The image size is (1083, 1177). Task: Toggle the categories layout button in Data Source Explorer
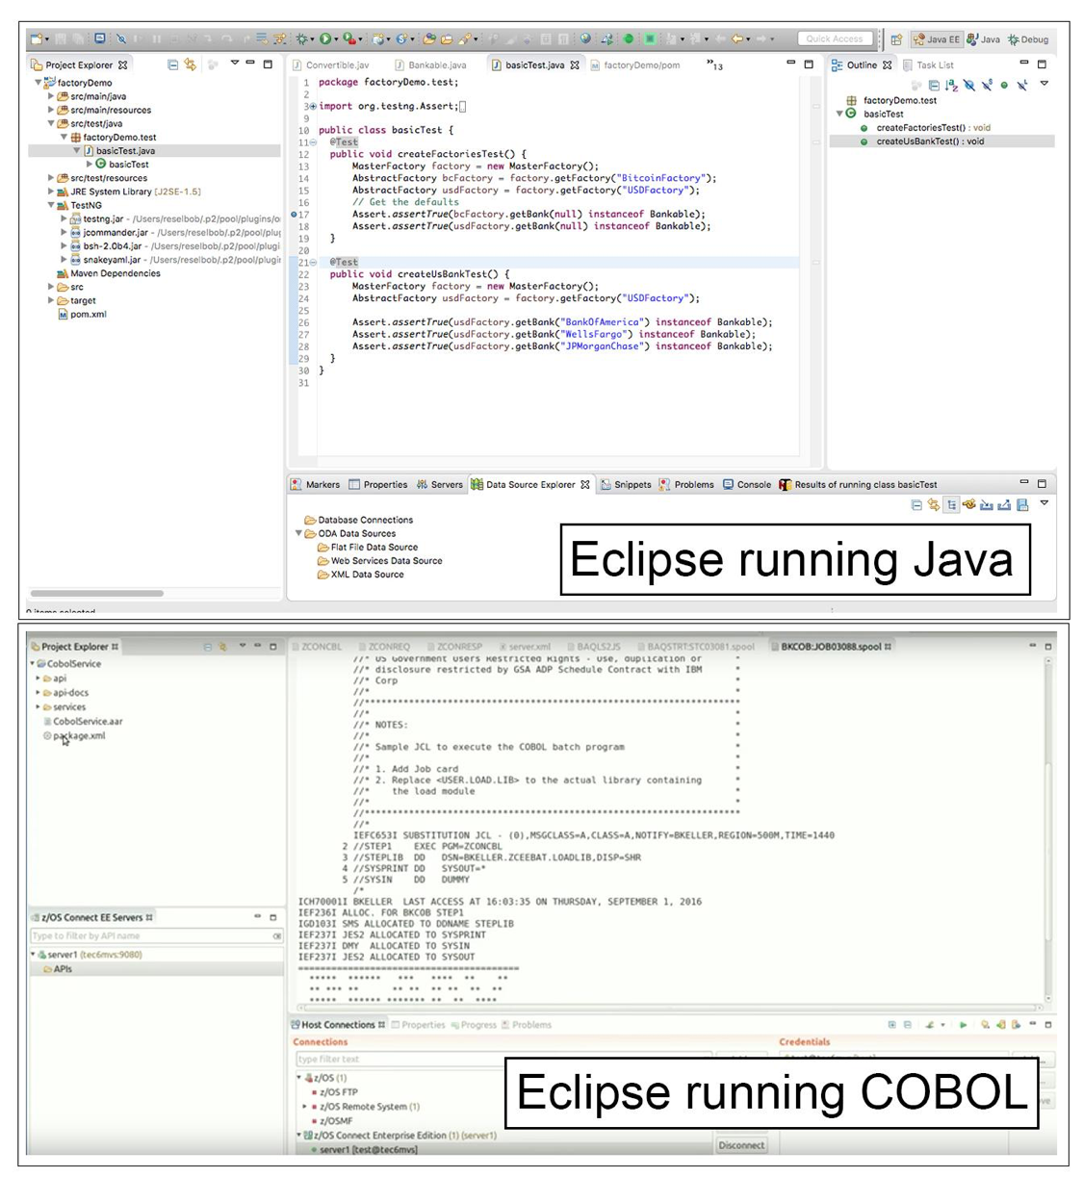click(x=951, y=505)
